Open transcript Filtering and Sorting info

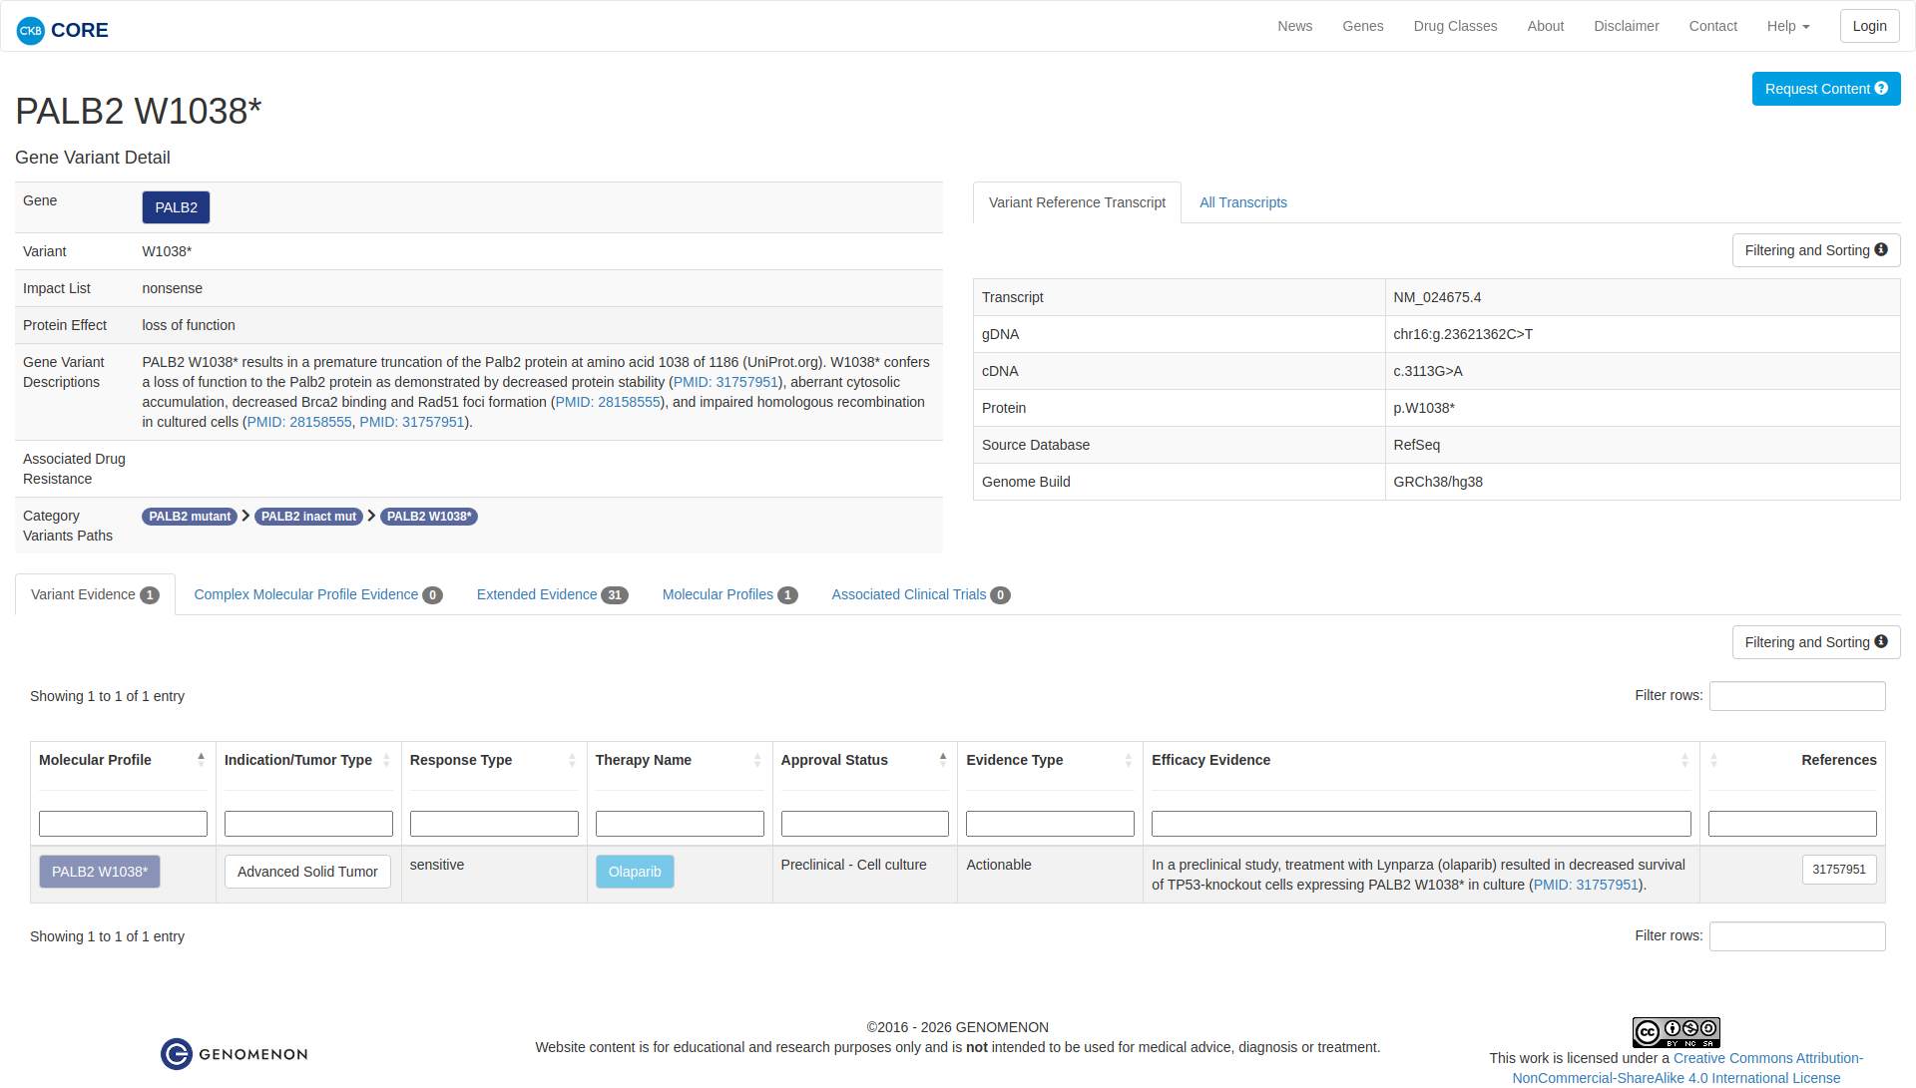click(1815, 250)
